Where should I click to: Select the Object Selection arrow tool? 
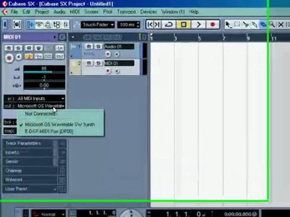(x=228, y=24)
